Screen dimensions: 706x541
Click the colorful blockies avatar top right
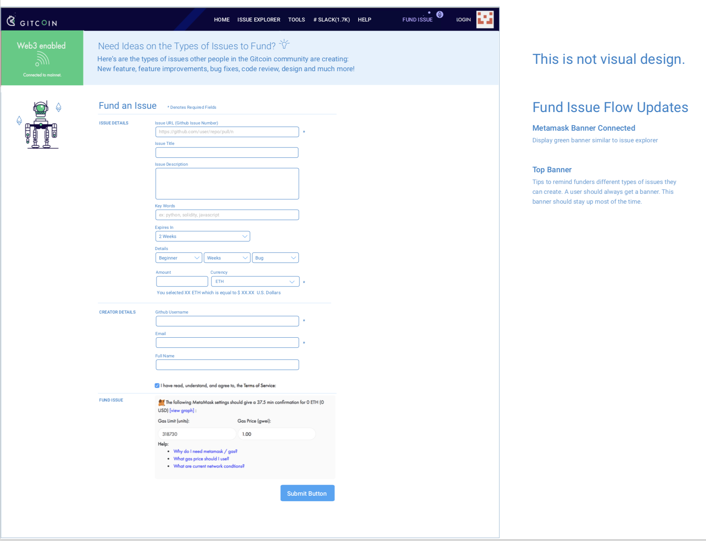click(x=485, y=19)
